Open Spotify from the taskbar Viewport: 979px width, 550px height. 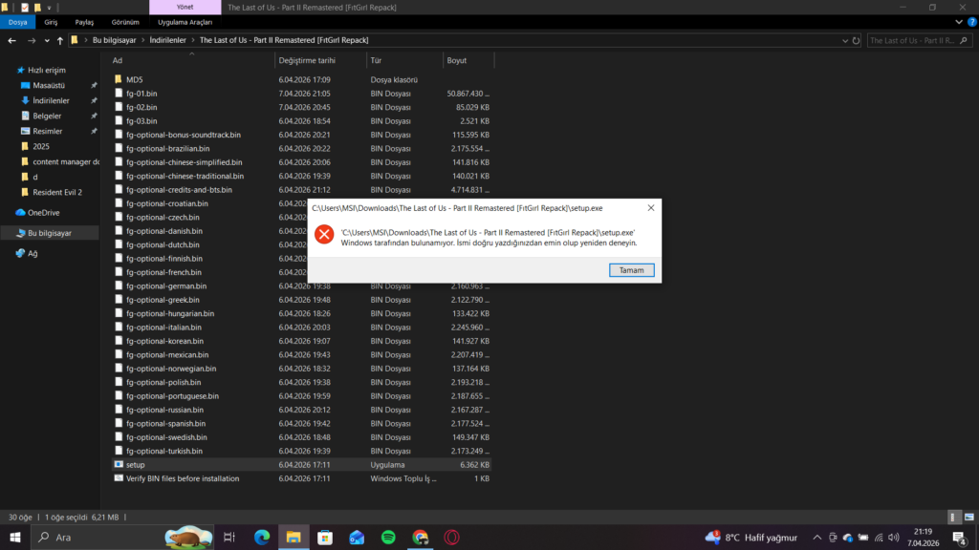coord(388,537)
